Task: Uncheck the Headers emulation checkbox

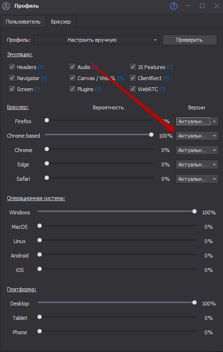Action: [x=12, y=67]
